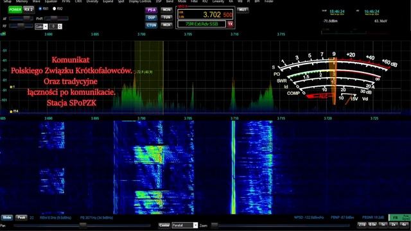This screenshot has width=411, height=231.
Task: Open the Panafall display mode dropdown
Action: [185, 225]
